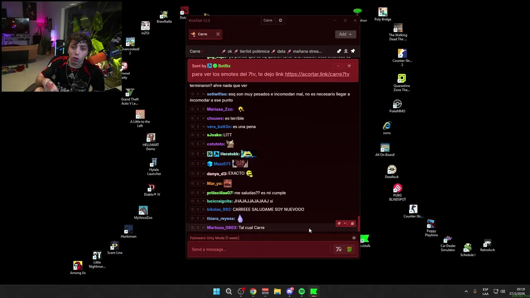
Task: Open the Kick emote picker
Action: [x=349, y=249]
